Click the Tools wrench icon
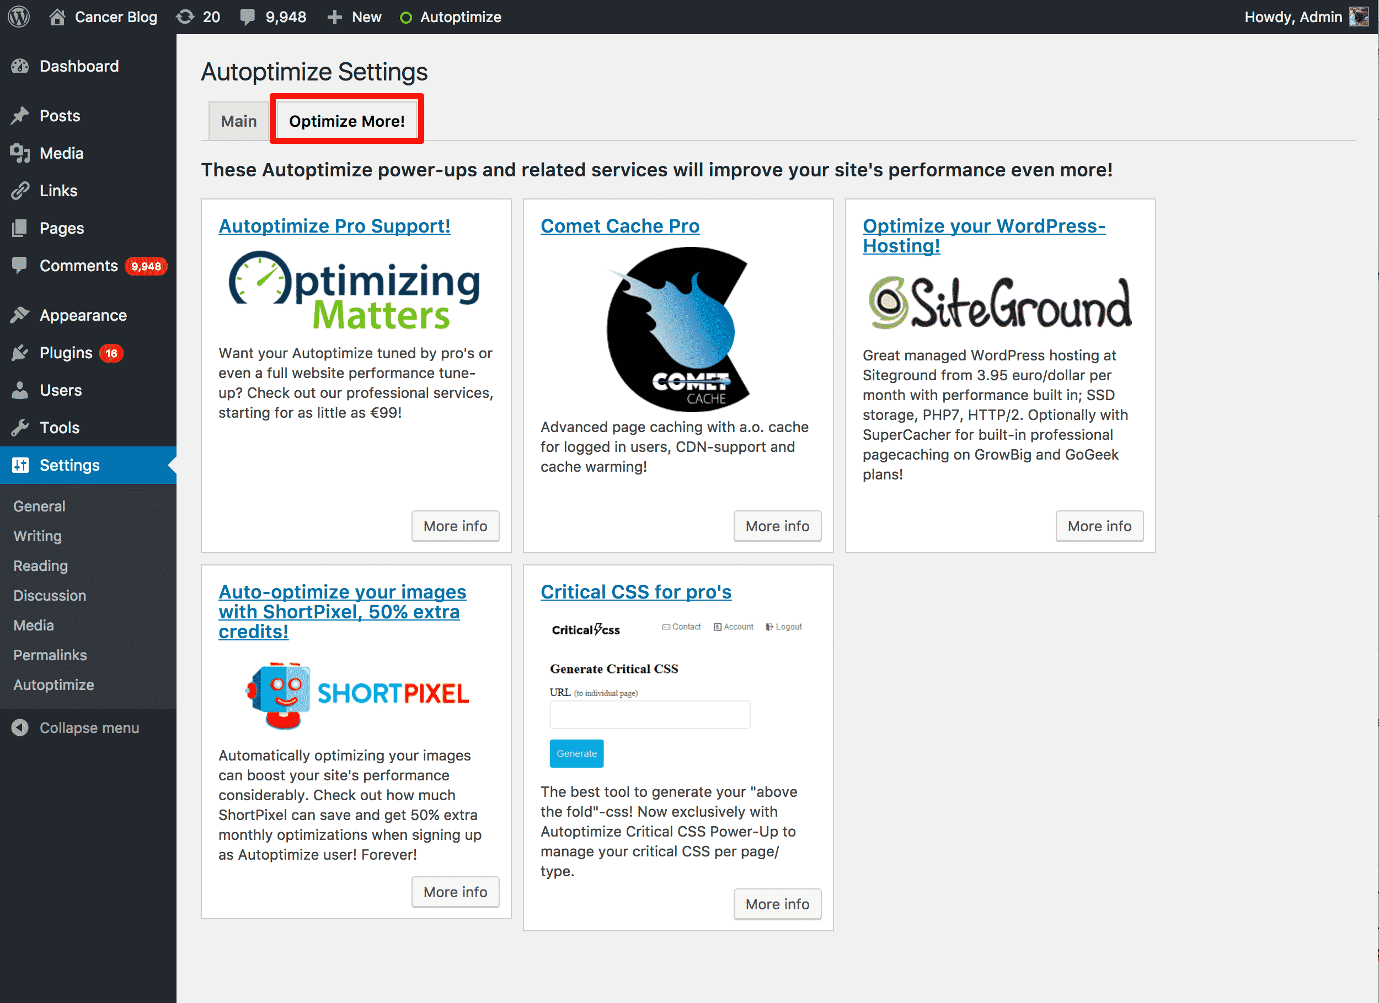This screenshot has height=1003, width=1379. [20, 428]
